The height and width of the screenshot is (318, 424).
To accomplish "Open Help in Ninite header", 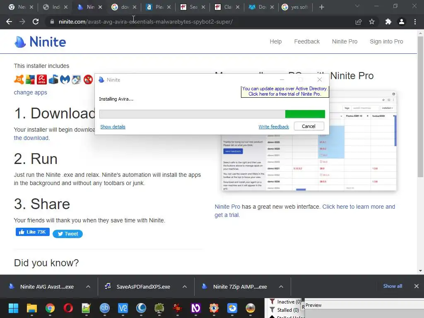I will click(275, 42).
